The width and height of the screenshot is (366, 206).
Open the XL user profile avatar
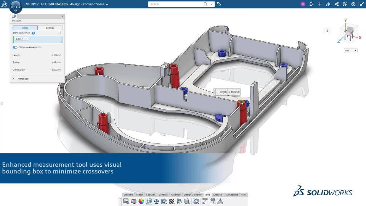click(x=303, y=4)
